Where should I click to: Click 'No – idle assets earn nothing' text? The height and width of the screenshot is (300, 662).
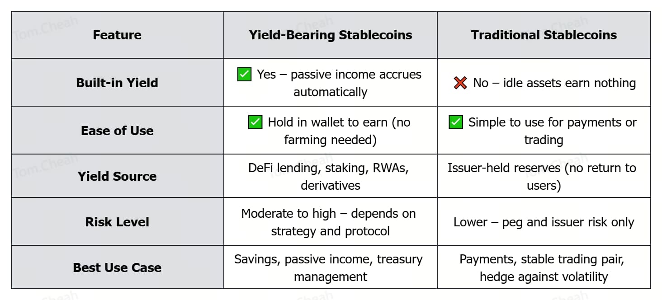coord(554,83)
